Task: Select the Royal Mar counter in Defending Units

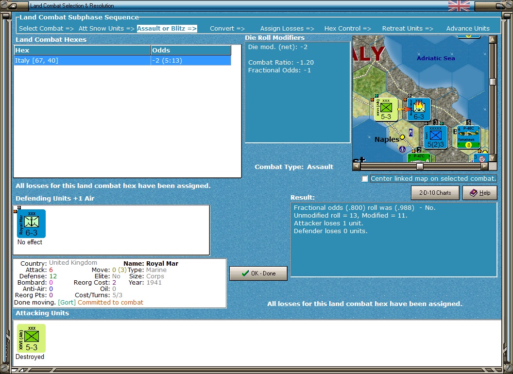Action: coord(32,224)
